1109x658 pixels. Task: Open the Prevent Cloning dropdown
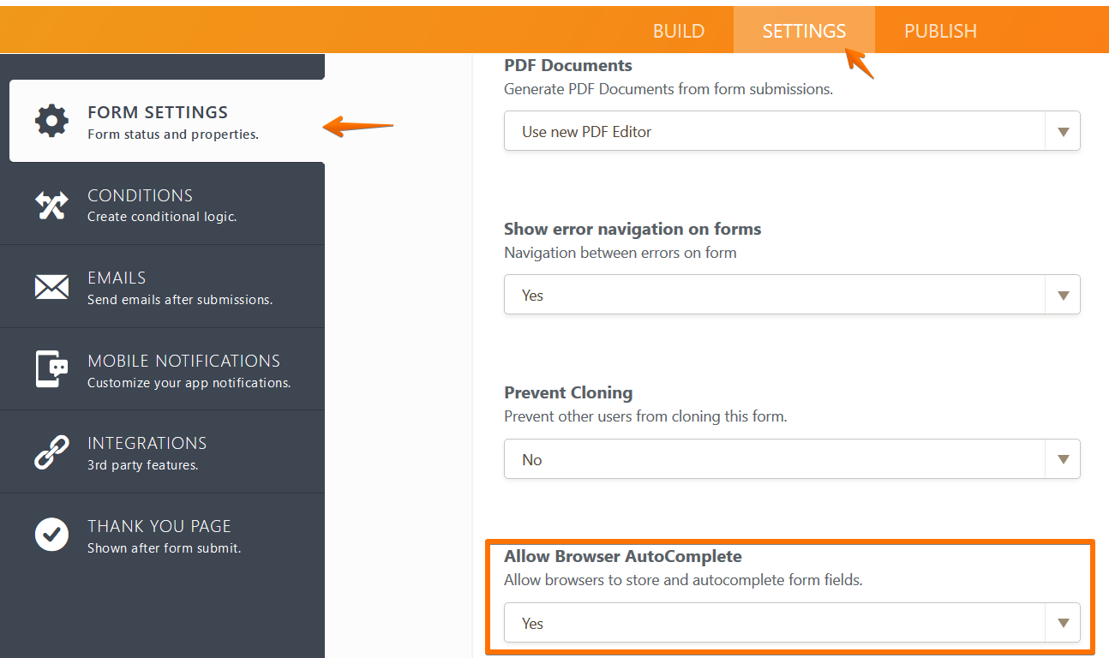[x=792, y=459]
